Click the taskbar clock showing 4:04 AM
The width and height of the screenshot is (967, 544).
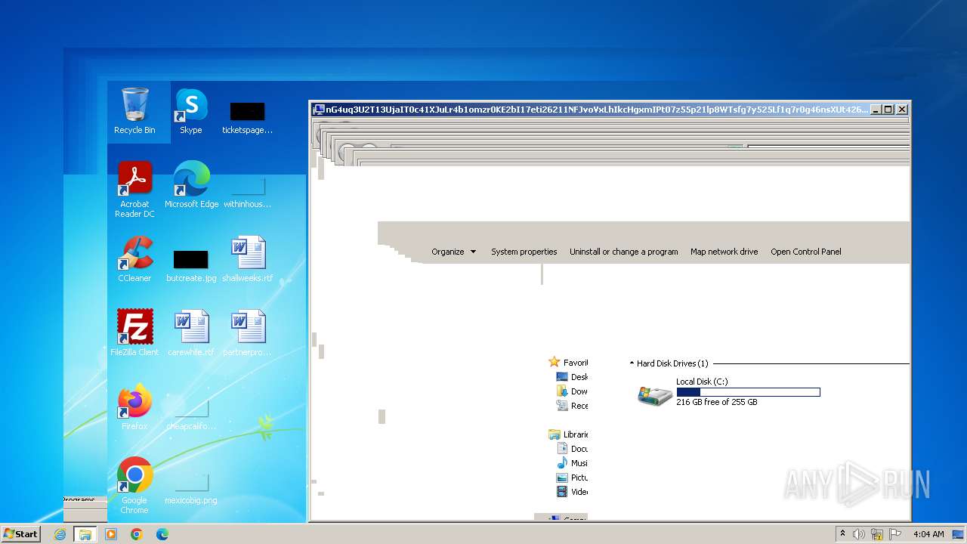click(928, 534)
